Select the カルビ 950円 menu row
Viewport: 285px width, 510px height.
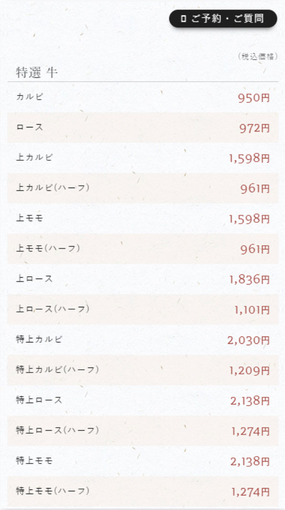[x=143, y=97]
